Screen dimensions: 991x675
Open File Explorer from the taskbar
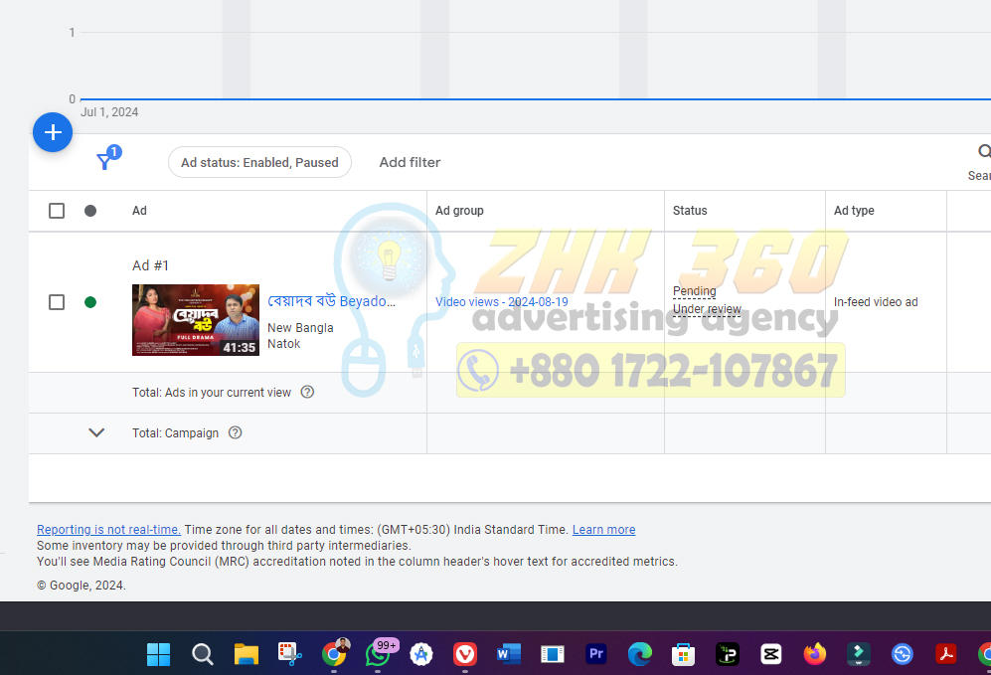click(x=246, y=654)
